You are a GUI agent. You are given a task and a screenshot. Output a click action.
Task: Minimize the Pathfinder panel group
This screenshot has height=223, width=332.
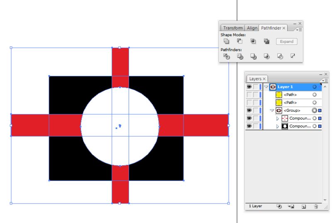click(x=295, y=24)
